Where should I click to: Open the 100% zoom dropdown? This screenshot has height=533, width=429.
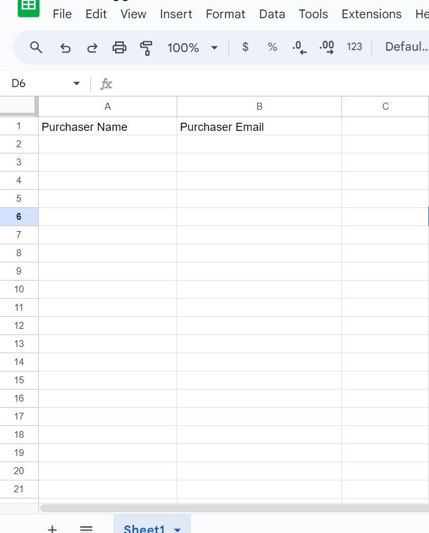(x=192, y=47)
